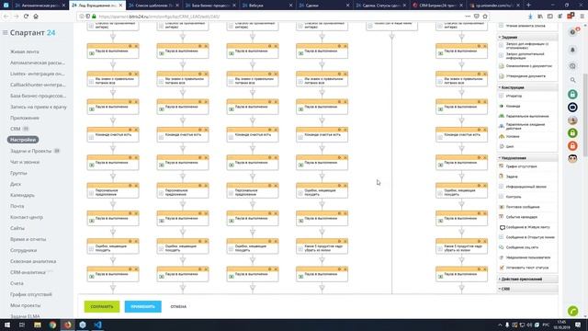Select Сообщение соц.сети action icon
Viewport: 588px width, 331px height.
(x=502, y=247)
